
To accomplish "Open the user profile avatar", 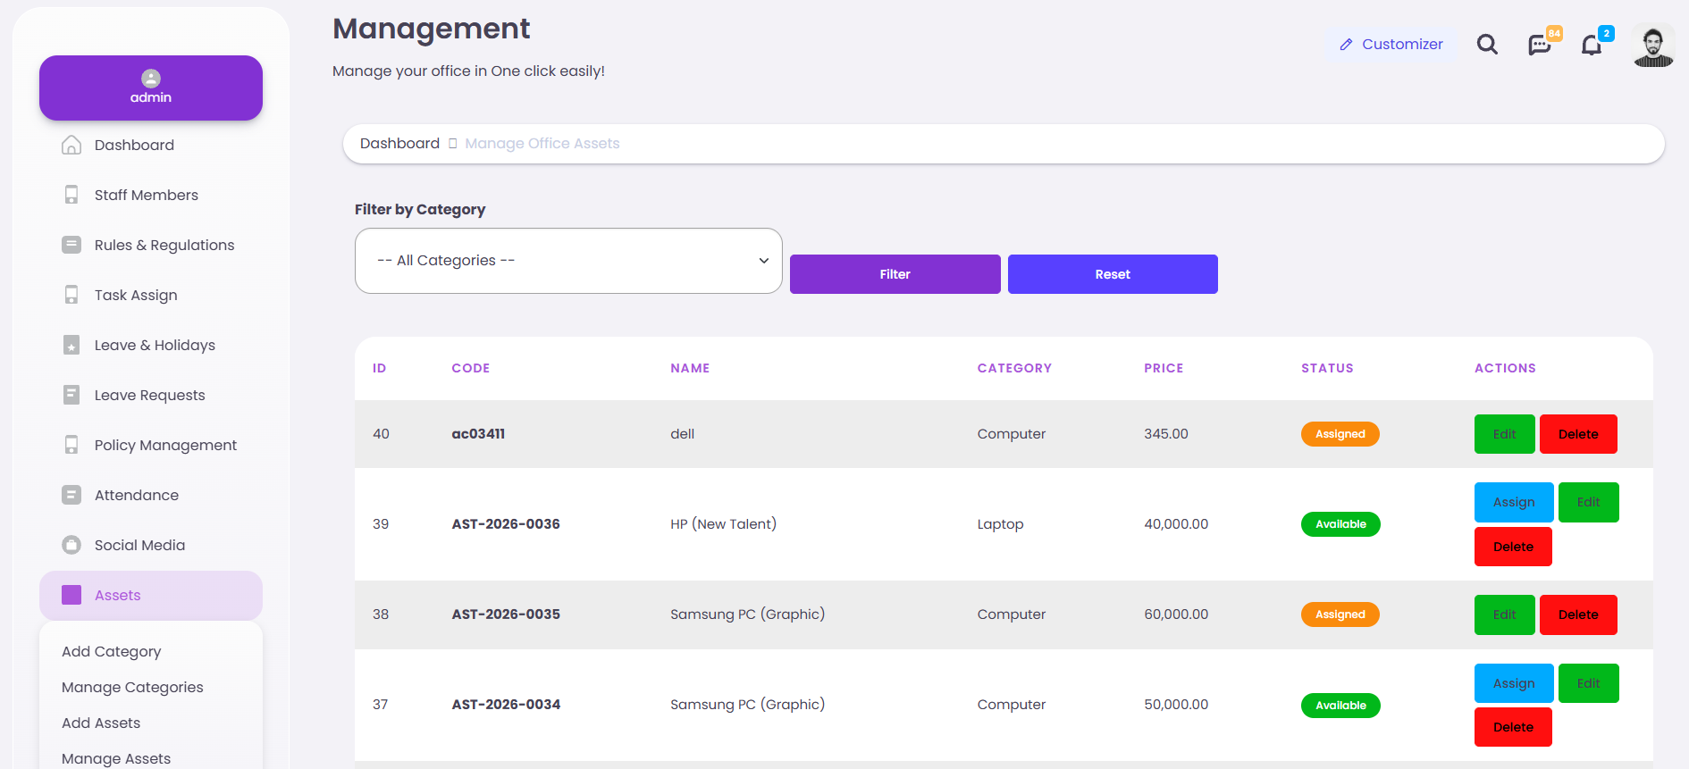I will (x=1653, y=45).
